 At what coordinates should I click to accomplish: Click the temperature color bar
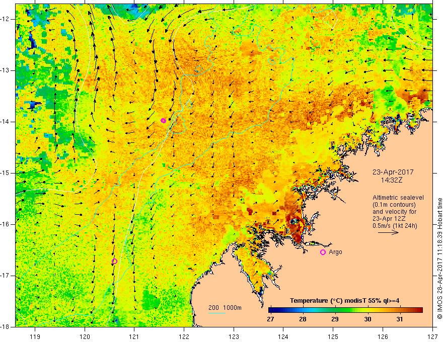tap(345, 310)
